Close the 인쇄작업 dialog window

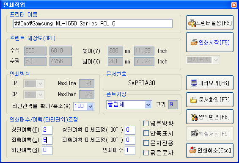(x=234, y=5)
